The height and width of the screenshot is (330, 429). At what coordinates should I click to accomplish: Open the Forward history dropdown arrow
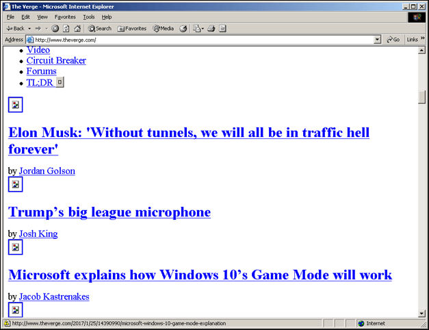47,29
